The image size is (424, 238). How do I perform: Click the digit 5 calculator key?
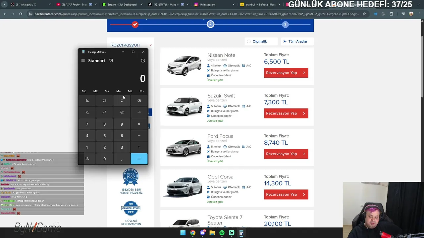click(x=104, y=136)
